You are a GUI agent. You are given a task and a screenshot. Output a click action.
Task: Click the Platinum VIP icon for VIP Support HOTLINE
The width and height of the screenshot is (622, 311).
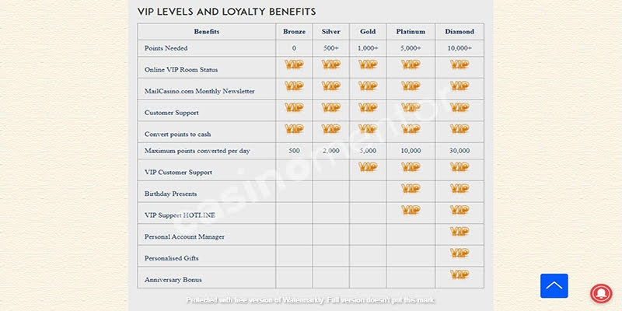coord(411,210)
